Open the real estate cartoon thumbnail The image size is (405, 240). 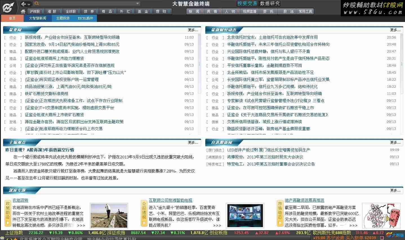pos(381,216)
